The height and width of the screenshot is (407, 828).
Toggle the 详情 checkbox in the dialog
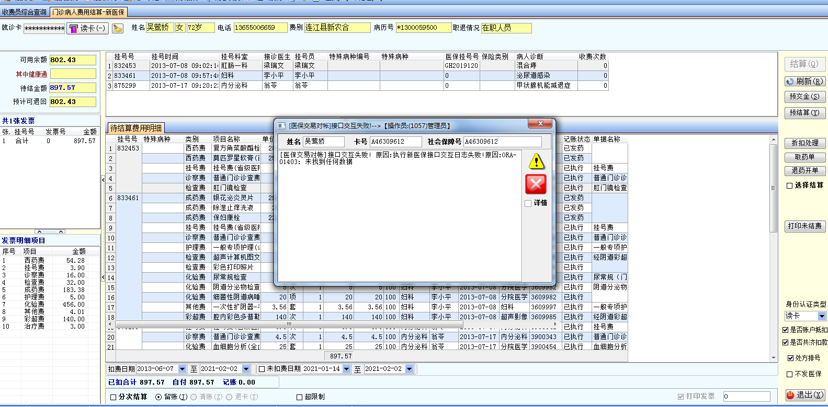(528, 203)
